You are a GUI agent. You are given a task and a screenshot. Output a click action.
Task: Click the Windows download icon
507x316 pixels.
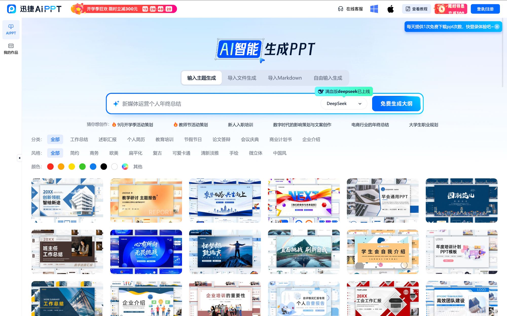click(374, 9)
